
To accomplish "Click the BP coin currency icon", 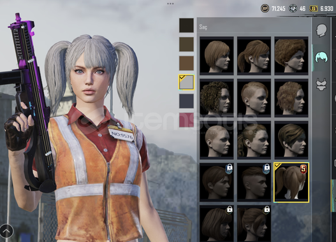I will 265,8.
